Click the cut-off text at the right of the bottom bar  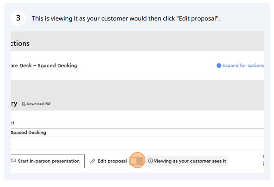tap(263, 160)
